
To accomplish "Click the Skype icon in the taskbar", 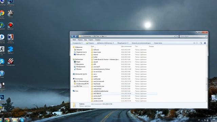I will [x=22, y=120].
